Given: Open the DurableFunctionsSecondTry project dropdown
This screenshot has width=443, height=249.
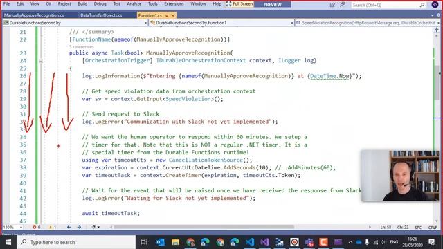Looking at the screenshot, I should pyautogui.click(x=75, y=23).
